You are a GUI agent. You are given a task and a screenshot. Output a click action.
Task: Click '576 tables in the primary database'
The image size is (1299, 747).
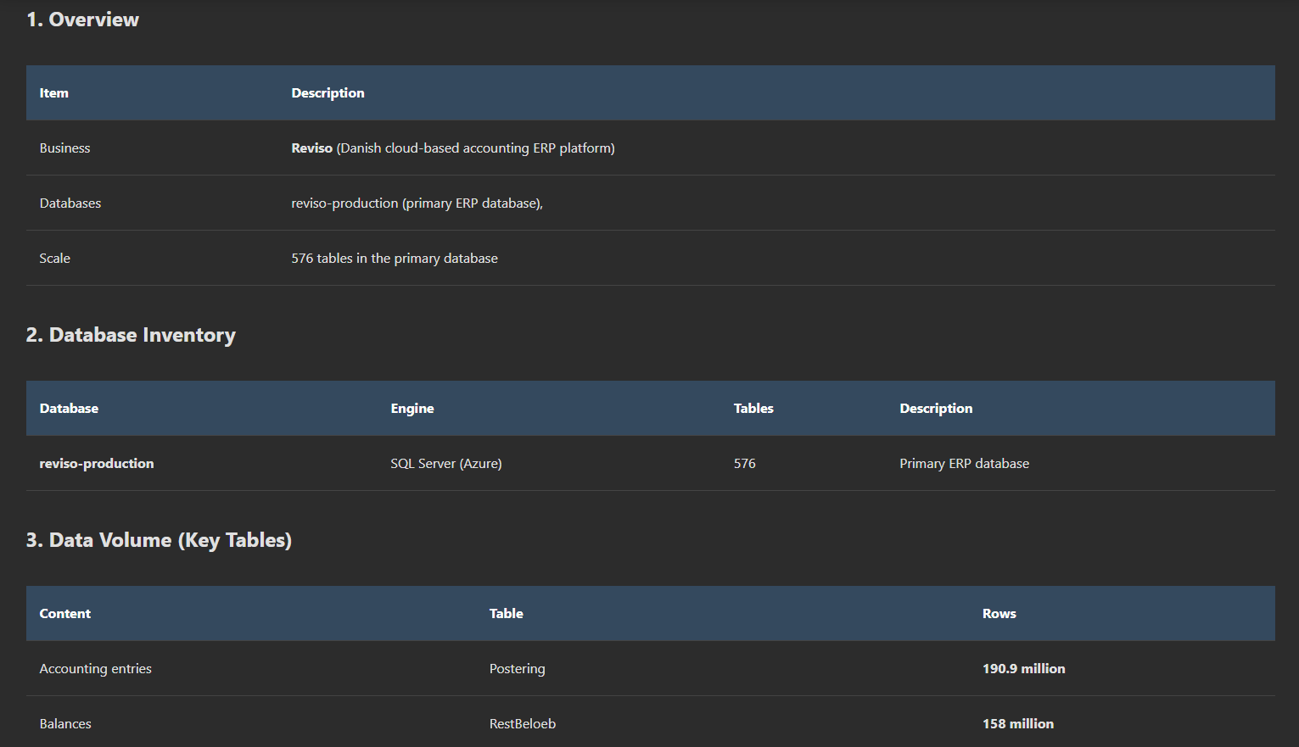pos(395,259)
